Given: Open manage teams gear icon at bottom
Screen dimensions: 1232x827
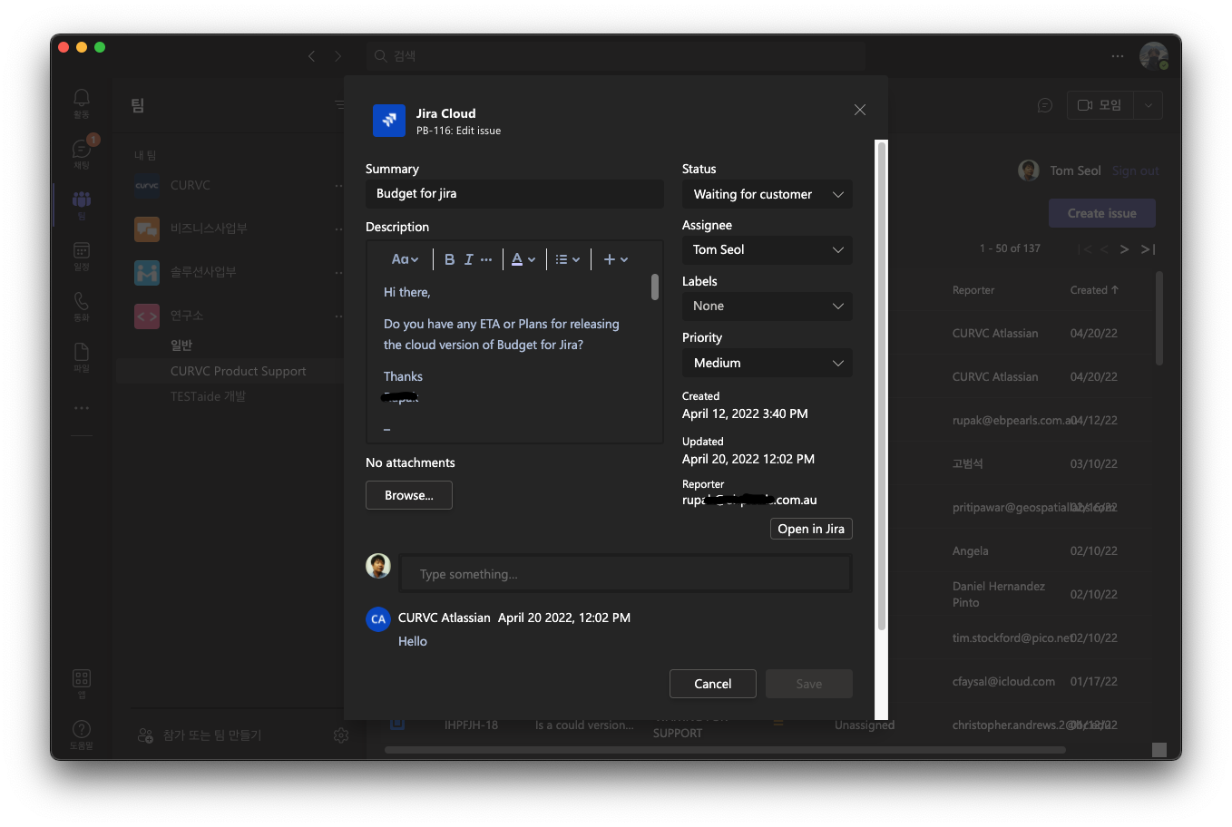Looking at the screenshot, I should click(x=341, y=735).
